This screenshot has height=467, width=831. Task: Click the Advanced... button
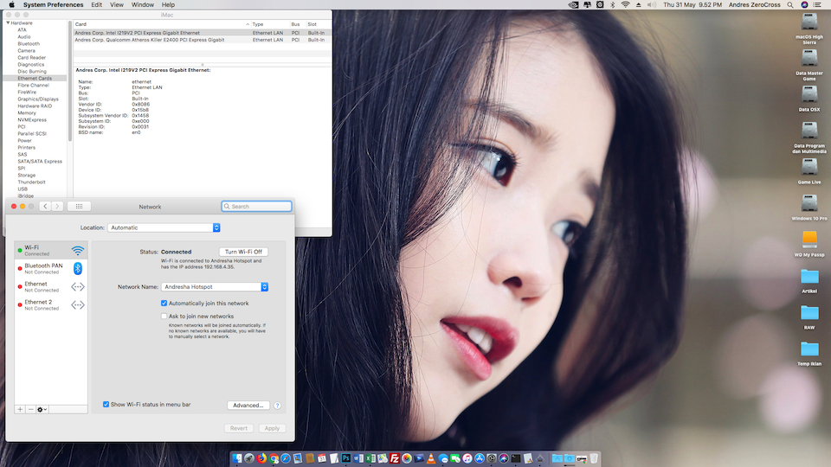pos(248,406)
